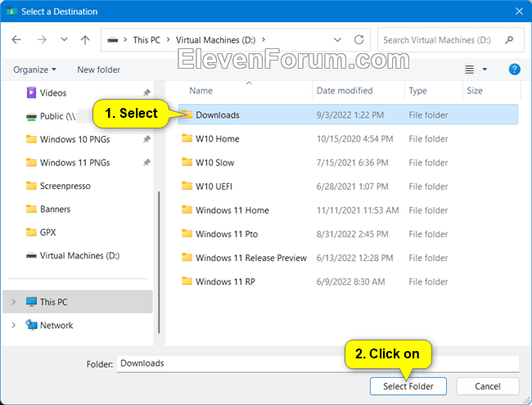Click the dialog title bar app icon
The image size is (532, 405).
(11, 11)
